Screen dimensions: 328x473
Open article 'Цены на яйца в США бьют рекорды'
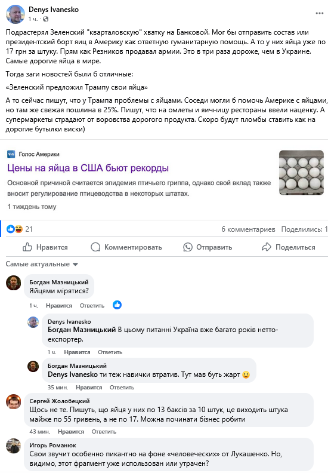[x=88, y=168]
